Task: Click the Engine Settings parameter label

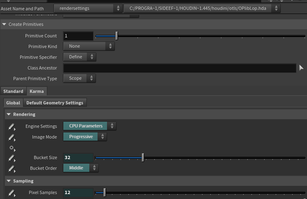Action: coord(41,126)
